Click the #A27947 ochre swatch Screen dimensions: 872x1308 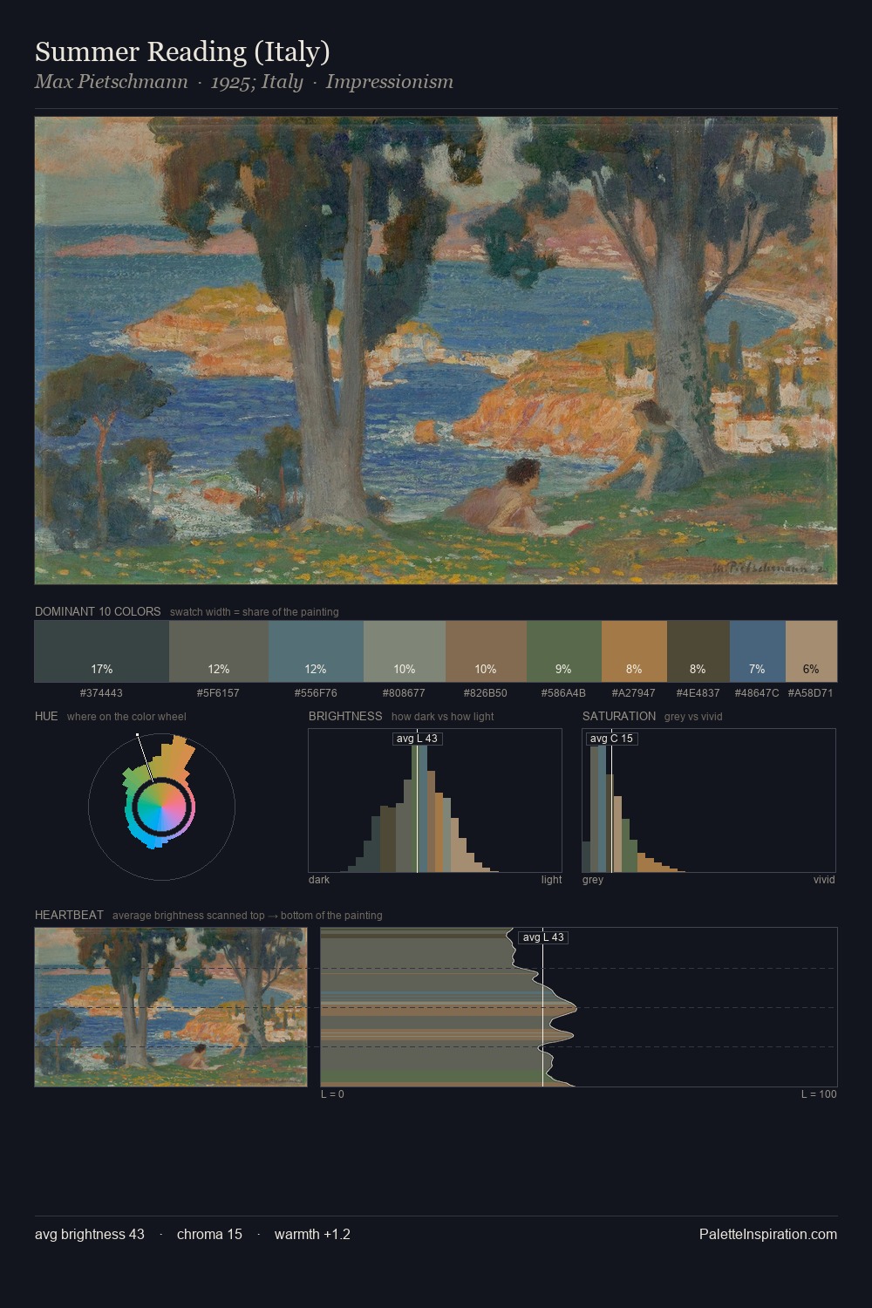click(x=634, y=651)
